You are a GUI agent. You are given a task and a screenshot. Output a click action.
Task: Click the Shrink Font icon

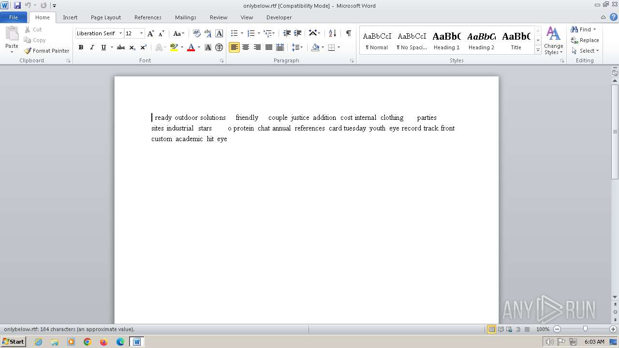[x=162, y=33]
